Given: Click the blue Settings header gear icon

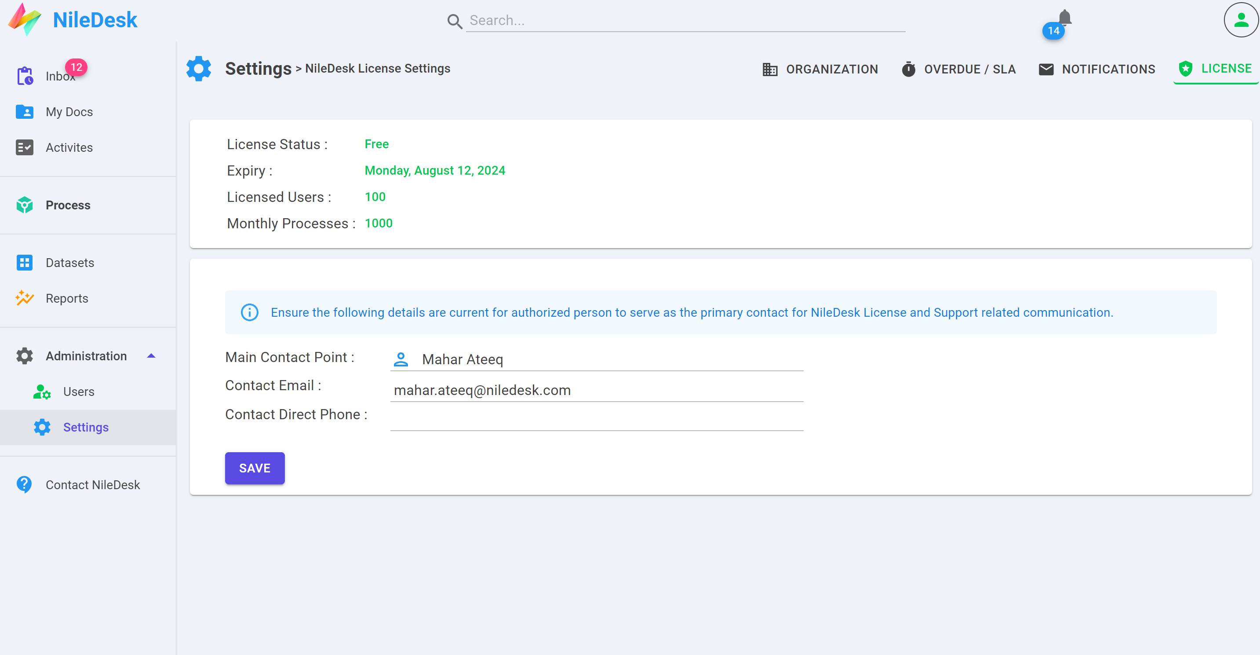Looking at the screenshot, I should click(199, 69).
